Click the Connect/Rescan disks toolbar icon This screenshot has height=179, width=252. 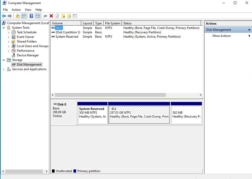(45, 16)
